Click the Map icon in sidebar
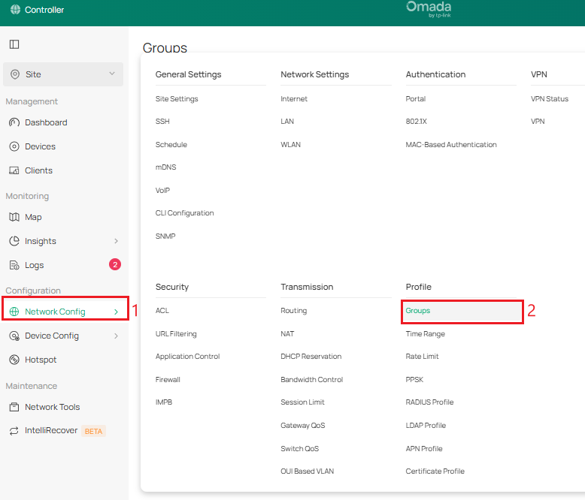This screenshot has width=585, height=500. [14, 217]
